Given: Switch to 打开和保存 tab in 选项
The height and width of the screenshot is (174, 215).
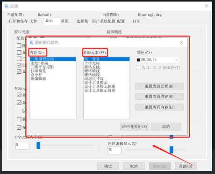Looking at the screenshot, I should [x=18, y=21].
